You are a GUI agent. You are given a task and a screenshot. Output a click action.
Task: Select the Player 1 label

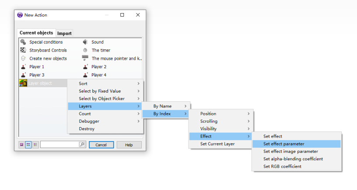pos(37,66)
